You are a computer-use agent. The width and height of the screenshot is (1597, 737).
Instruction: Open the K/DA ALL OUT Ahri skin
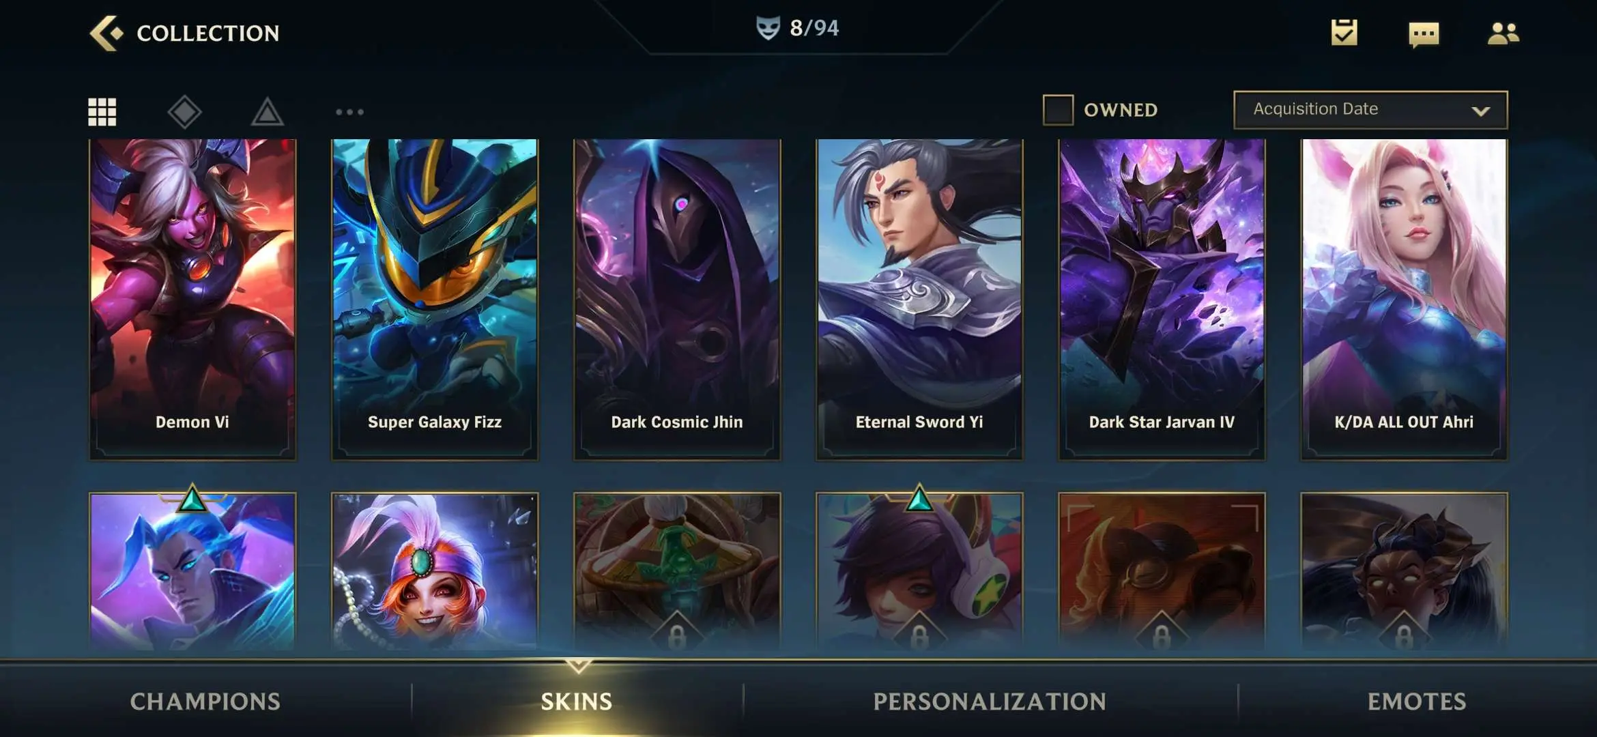1404,299
